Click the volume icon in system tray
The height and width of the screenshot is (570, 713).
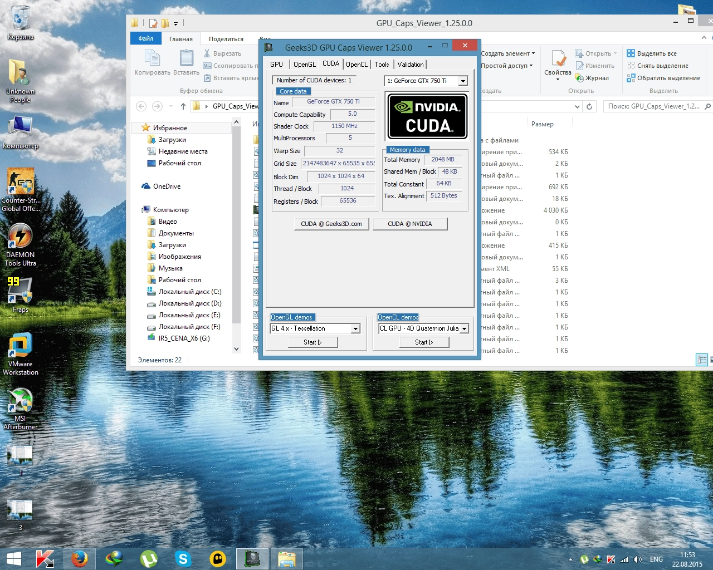tap(638, 559)
